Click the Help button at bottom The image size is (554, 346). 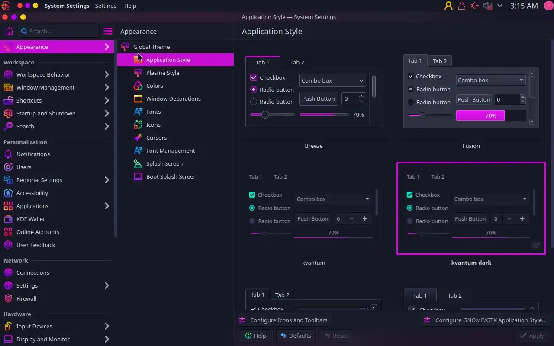click(255, 336)
